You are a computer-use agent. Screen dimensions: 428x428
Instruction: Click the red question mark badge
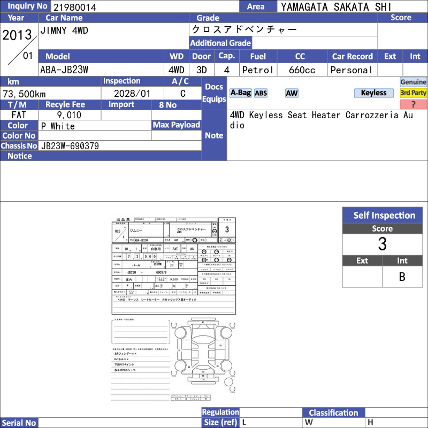[413, 104]
